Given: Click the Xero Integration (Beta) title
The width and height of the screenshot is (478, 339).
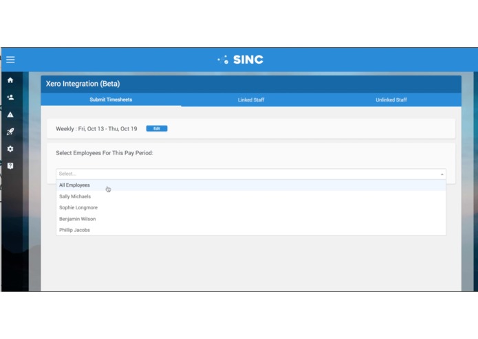Looking at the screenshot, I should 83,84.
